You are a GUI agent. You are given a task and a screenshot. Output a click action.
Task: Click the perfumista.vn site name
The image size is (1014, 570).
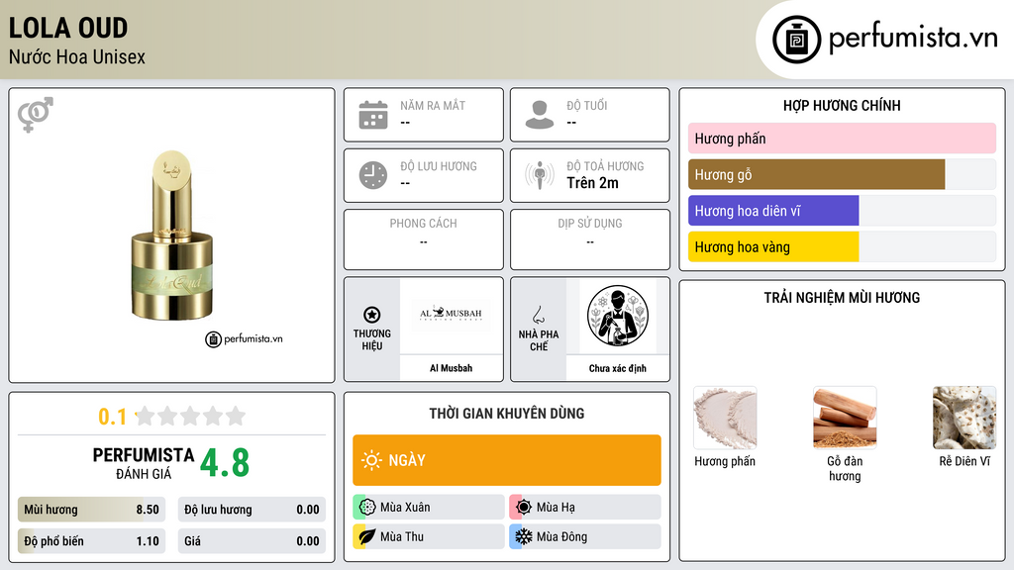click(913, 39)
